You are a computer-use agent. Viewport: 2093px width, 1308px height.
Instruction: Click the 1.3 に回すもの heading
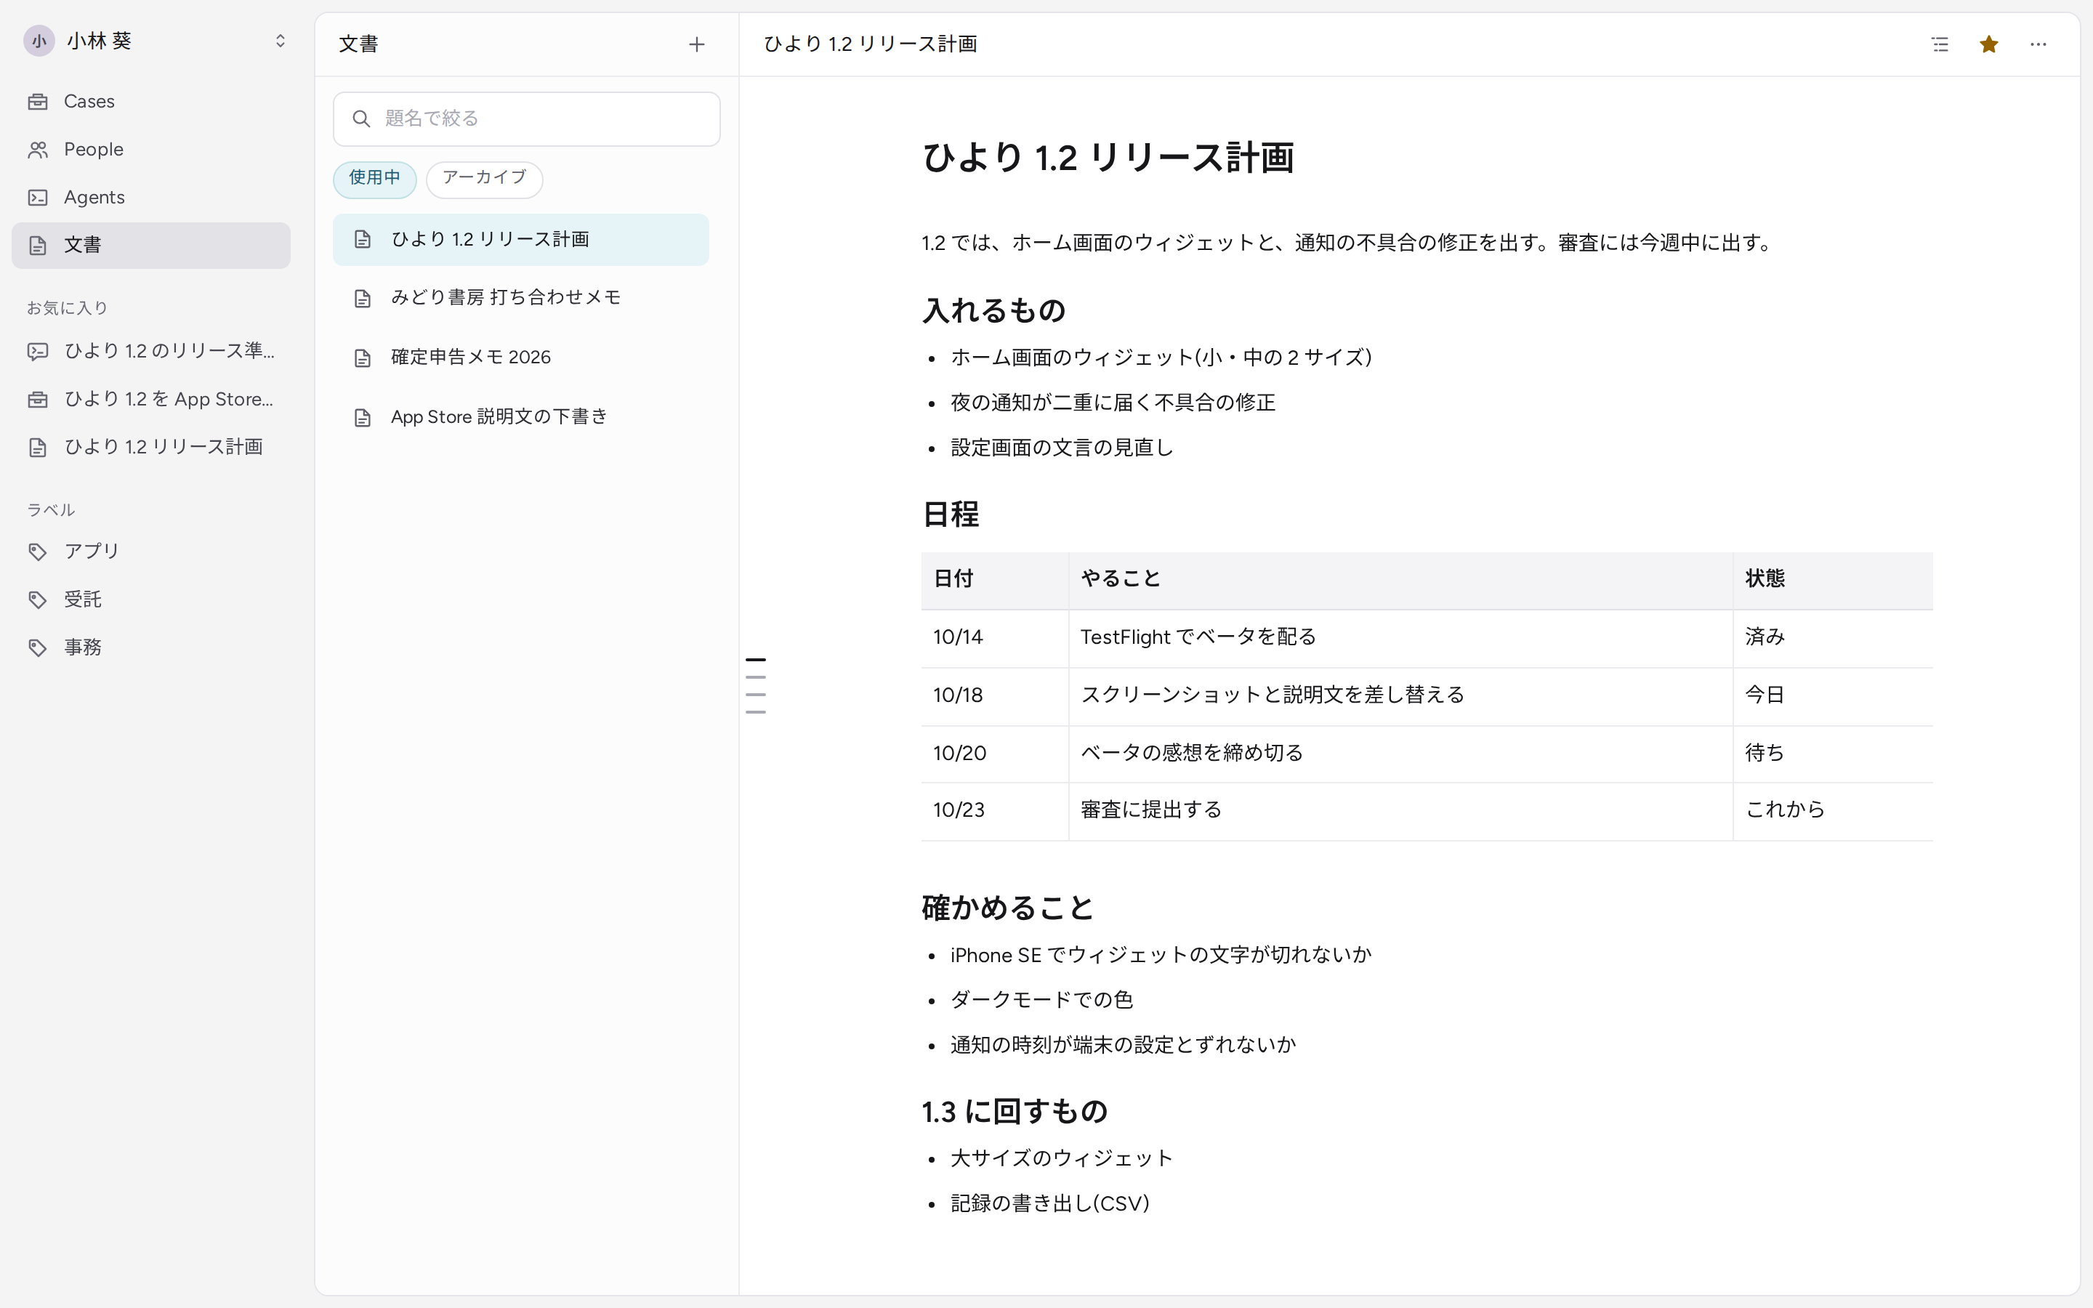1015,1112
